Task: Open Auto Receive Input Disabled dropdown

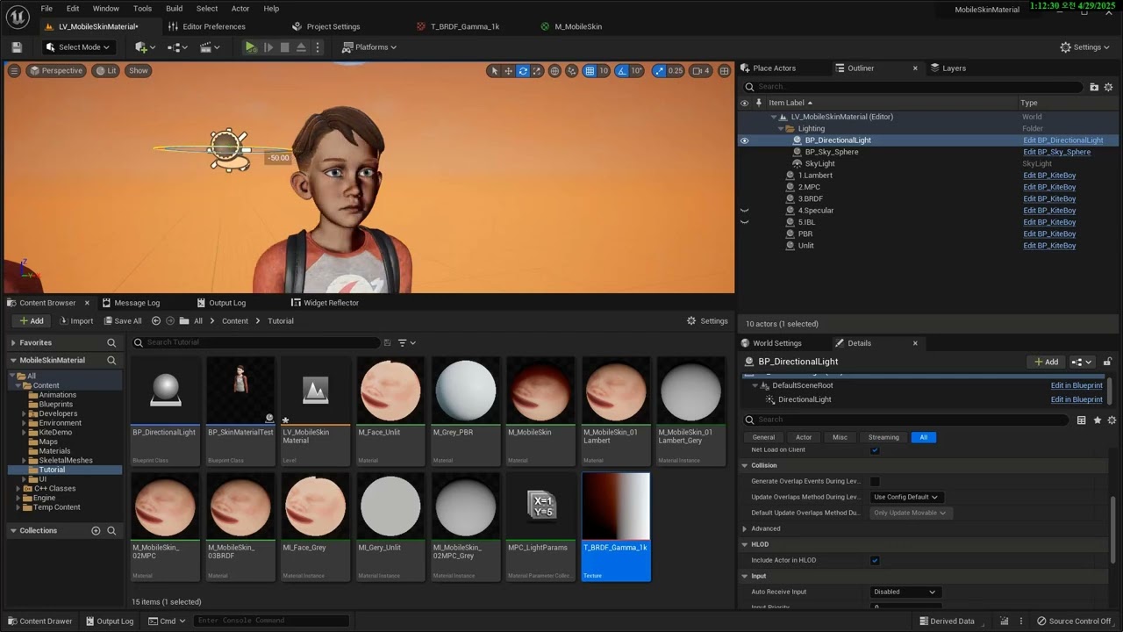Action: pyautogui.click(x=906, y=592)
